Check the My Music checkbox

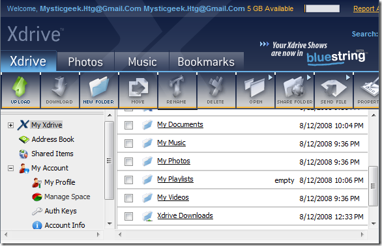coord(128,144)
